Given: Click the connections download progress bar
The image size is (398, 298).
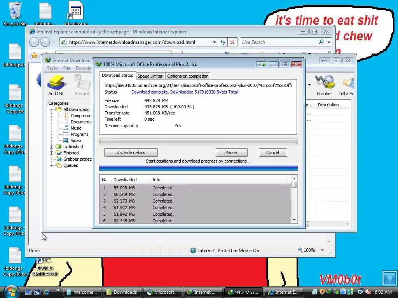Looking at the screenshot, I should (x=199, y=168).
